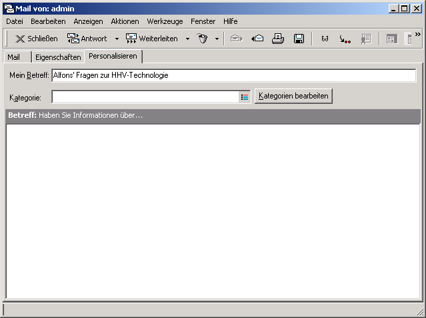Click the greyed person with document icon

(366, 39)
